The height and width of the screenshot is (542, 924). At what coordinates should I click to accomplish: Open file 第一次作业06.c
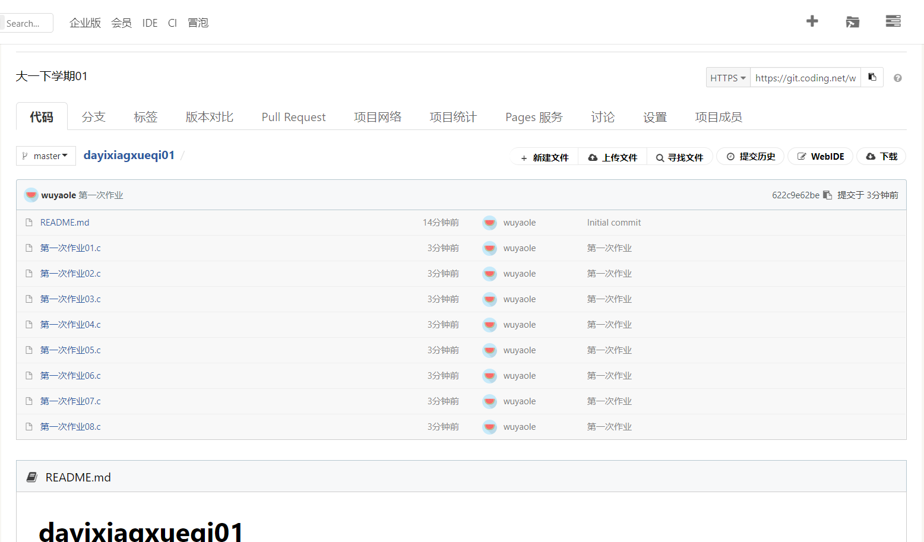tap(71, 376)
